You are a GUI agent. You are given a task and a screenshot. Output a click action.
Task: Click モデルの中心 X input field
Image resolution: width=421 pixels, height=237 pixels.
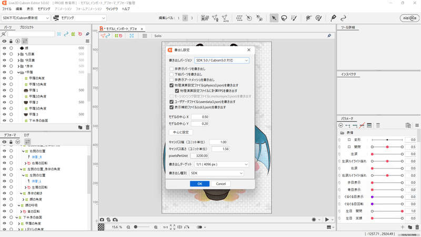click(200, 117)
